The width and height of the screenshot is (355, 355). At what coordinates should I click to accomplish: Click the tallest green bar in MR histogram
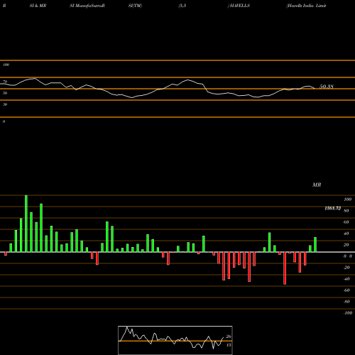coord(26,224)
